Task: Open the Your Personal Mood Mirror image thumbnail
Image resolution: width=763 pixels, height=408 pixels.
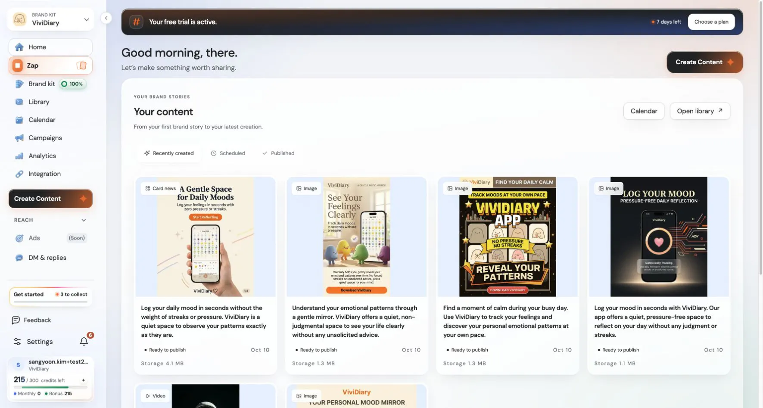Action: 357,396
